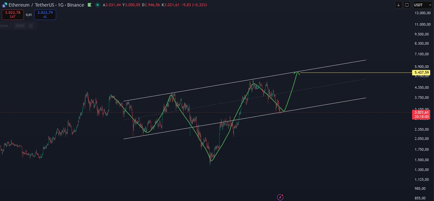Click 8.300,00 on the price axis
Viewport: 434px width, 201px height.
click(x=422, y=43)
